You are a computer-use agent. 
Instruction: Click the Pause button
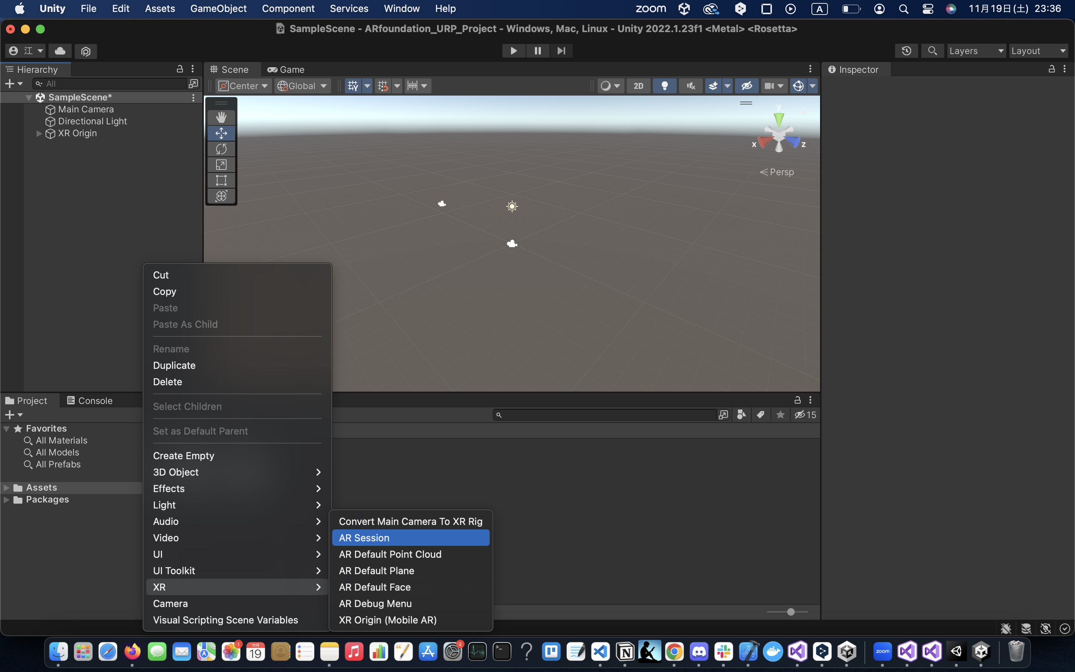(x=537, y=51)
